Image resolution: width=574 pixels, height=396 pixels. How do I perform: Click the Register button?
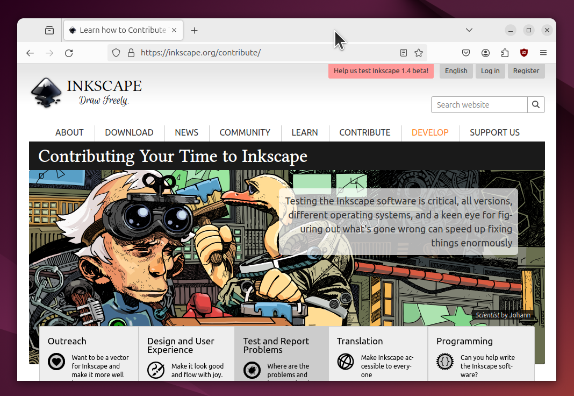point(526,70)
